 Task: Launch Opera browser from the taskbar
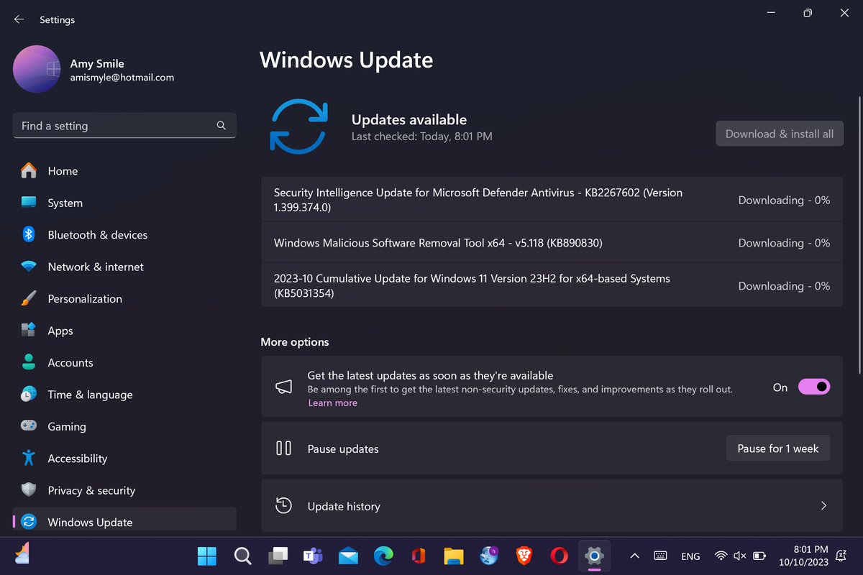tap(560, 556)
